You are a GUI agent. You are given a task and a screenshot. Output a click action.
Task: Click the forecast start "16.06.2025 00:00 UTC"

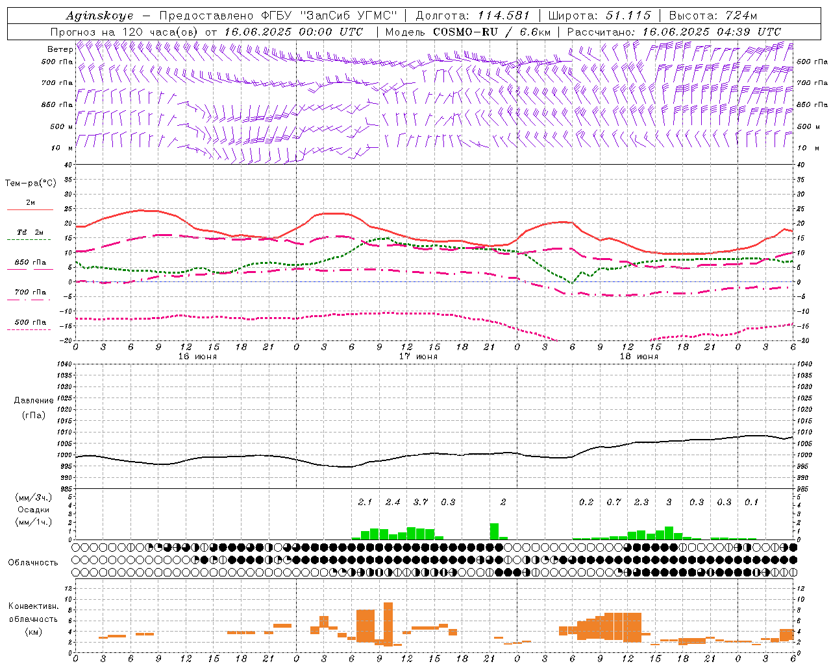click(293, 32)
